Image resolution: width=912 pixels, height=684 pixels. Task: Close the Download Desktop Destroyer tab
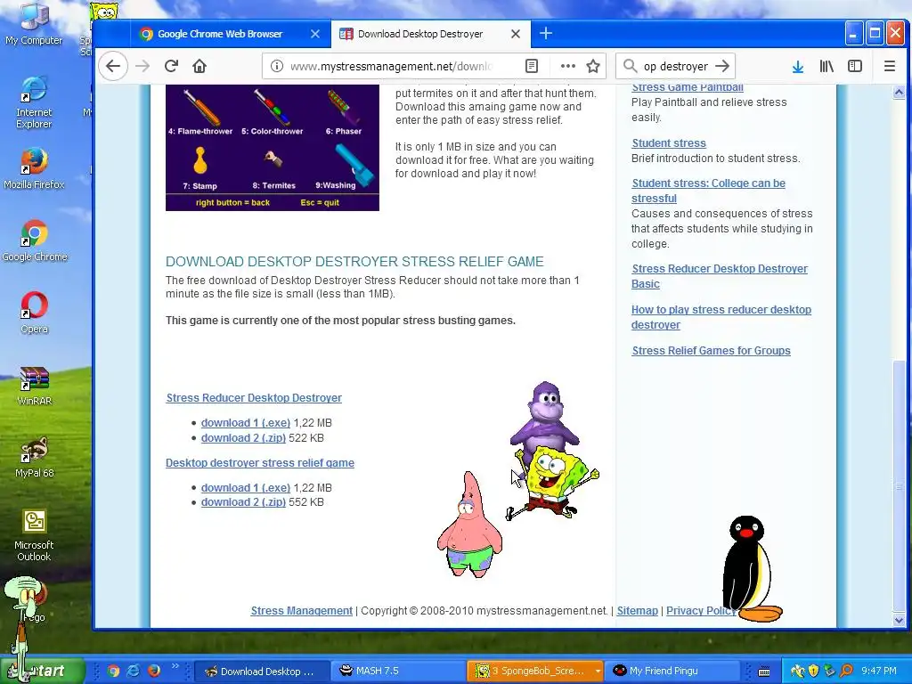tap(516, 34)
